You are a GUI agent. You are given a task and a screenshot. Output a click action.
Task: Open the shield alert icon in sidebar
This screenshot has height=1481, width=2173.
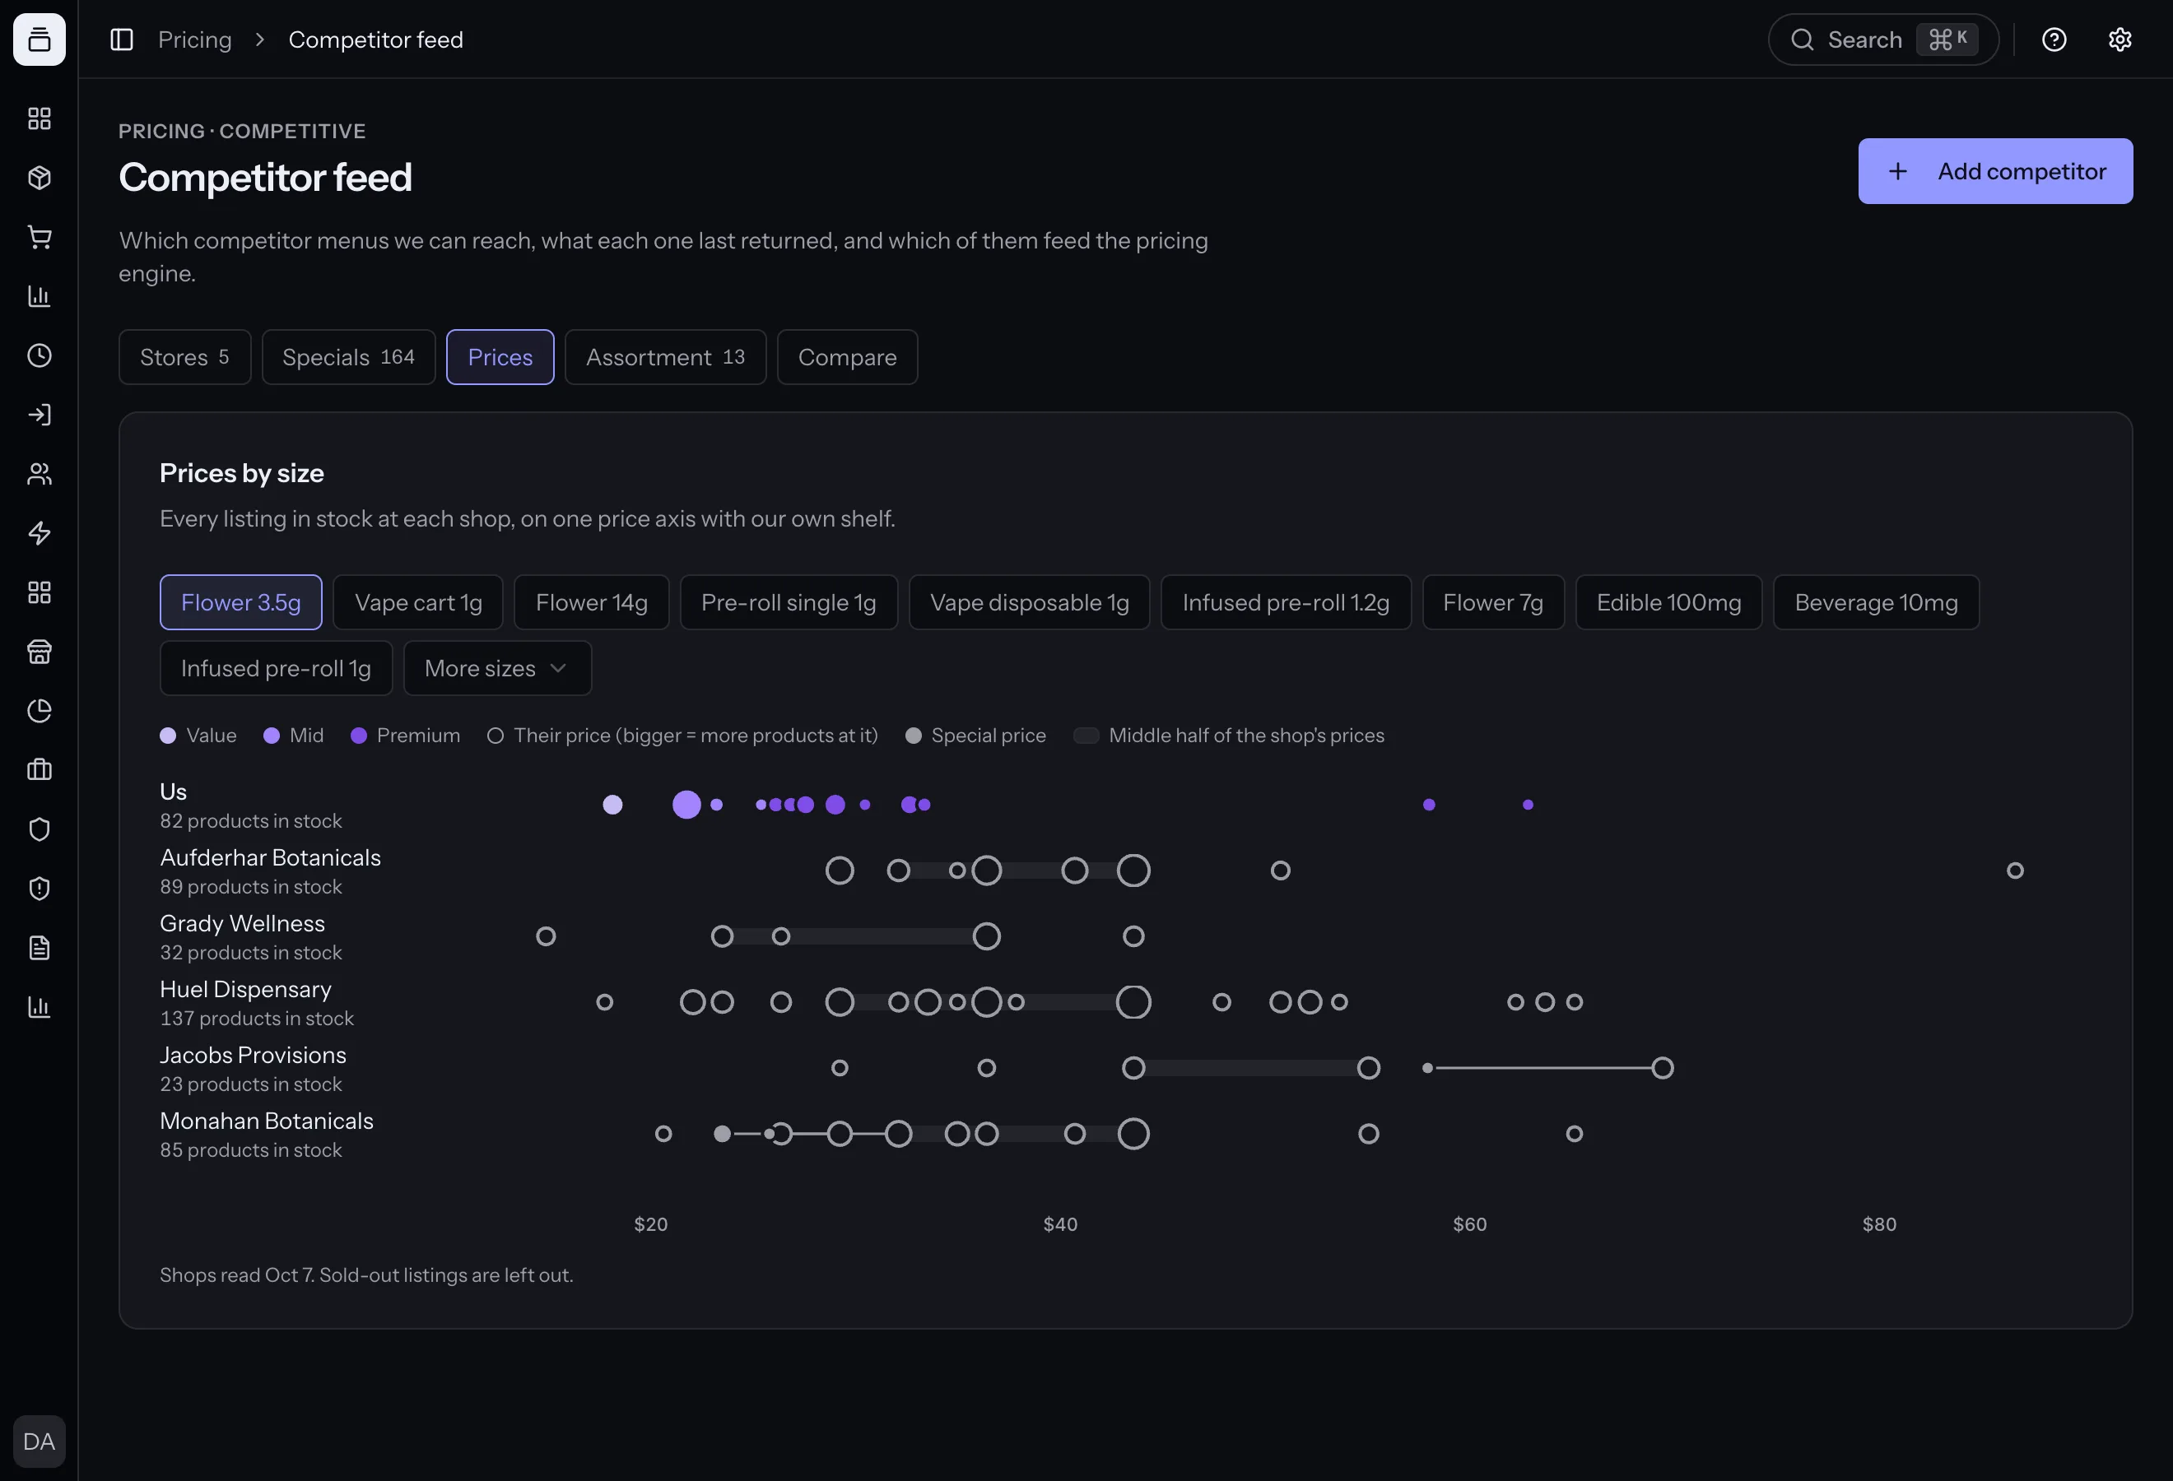click(40, 889)
